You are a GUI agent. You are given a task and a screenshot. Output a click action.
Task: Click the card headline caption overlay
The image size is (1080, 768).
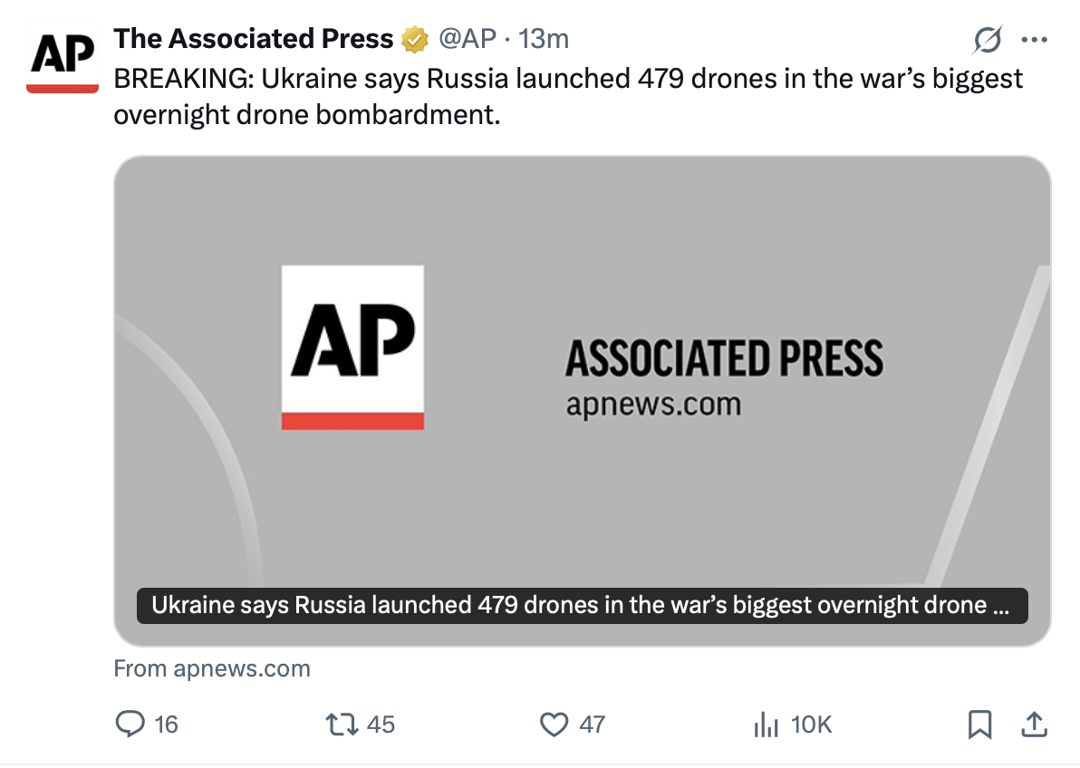click(x=582, y=606)
